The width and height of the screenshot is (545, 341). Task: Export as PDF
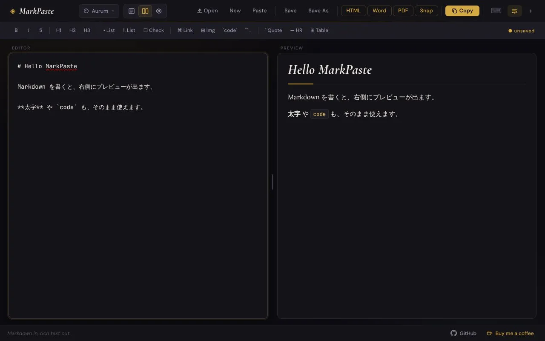403,11
